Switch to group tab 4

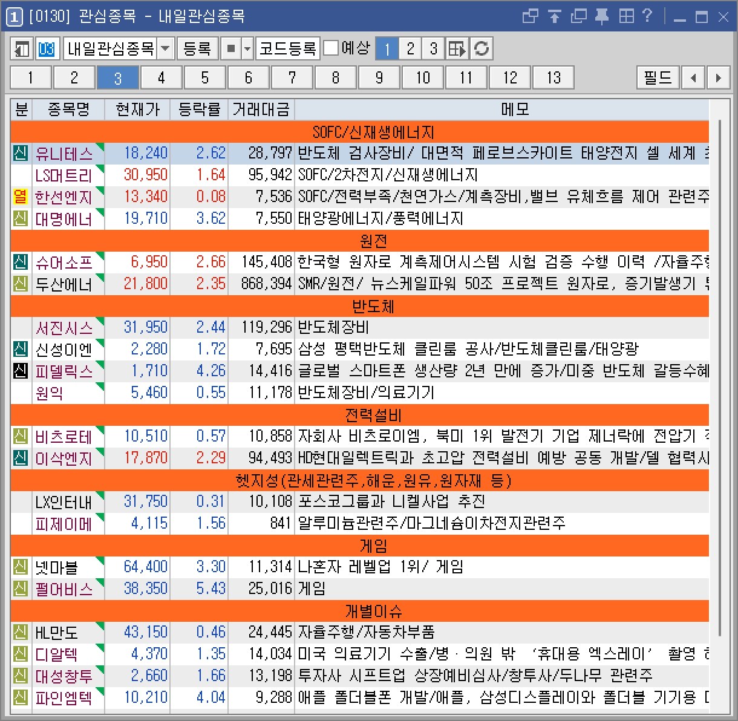point(161,77)
